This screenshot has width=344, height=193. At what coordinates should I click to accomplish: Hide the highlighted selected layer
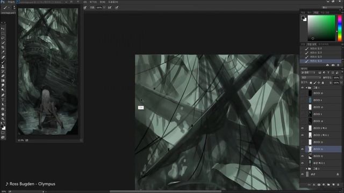click(302, 149)
